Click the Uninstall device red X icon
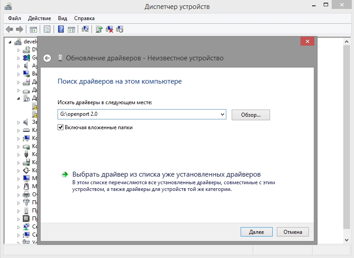 (x=109, y=29)
